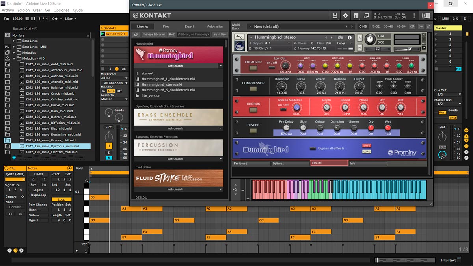Open the Audio To Master dropdown
Screen dimensions: 473x266
pyautogui.click(x=114, y=99)
